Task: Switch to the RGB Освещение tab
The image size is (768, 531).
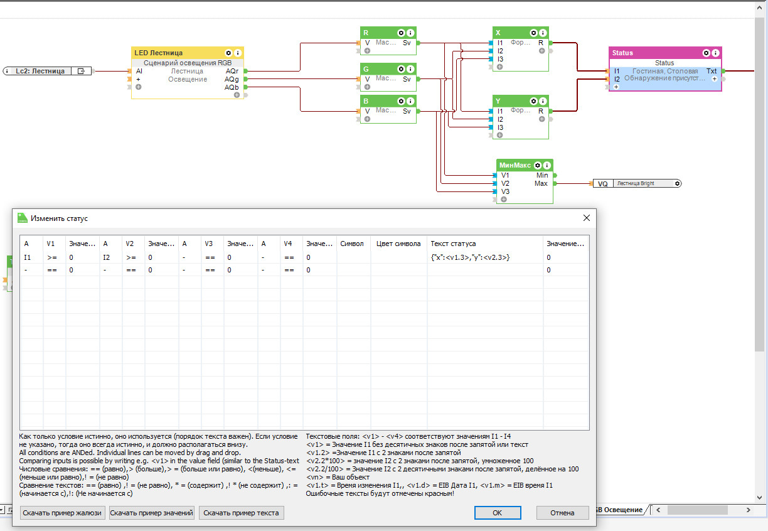Action: [620, 510]
